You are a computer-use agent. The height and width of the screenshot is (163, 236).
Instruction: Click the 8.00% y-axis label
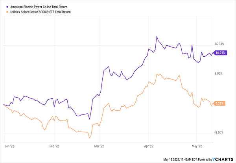pyautogui.click(x=218, y=73)
